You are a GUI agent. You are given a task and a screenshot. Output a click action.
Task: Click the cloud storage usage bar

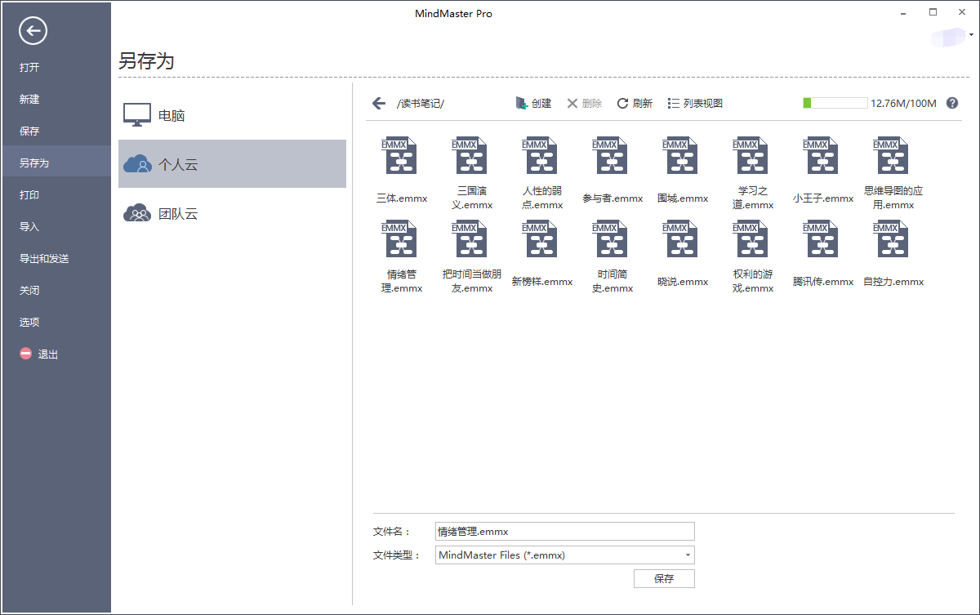(835, 103)
